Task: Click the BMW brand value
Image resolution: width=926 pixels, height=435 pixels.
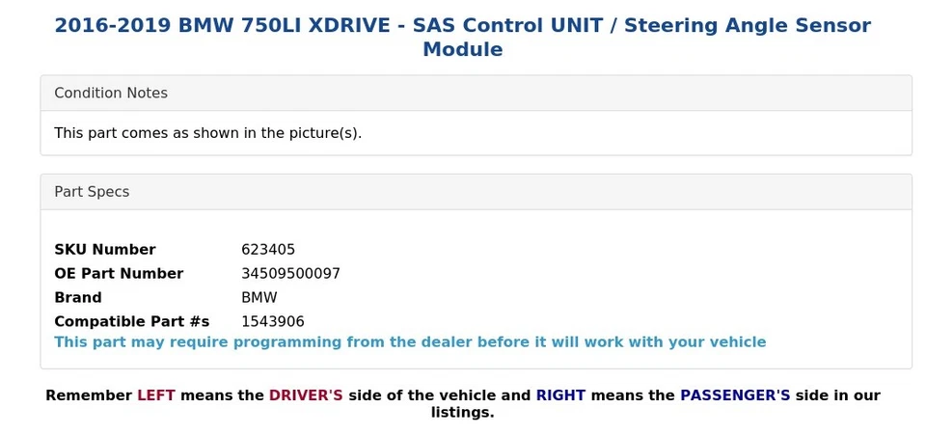Action: coord(259,298)
